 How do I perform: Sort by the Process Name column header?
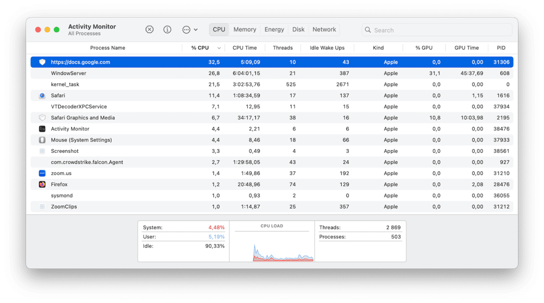(x=107, y=48)
